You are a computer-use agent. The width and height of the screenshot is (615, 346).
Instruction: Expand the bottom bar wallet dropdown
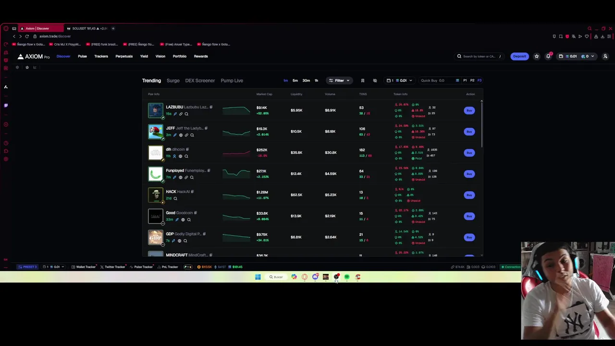coord(53,267)
